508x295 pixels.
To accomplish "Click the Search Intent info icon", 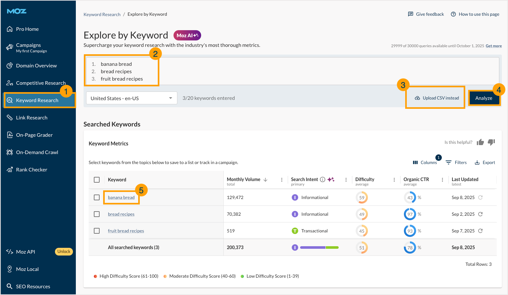I will click(323, 179).
